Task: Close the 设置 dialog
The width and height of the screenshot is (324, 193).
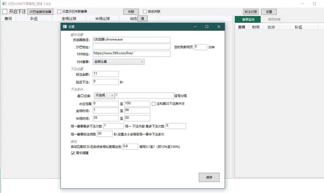Action: tap(219, 27)
